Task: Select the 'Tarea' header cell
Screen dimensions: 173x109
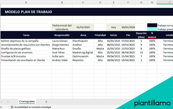Action: tap(26, 35)
